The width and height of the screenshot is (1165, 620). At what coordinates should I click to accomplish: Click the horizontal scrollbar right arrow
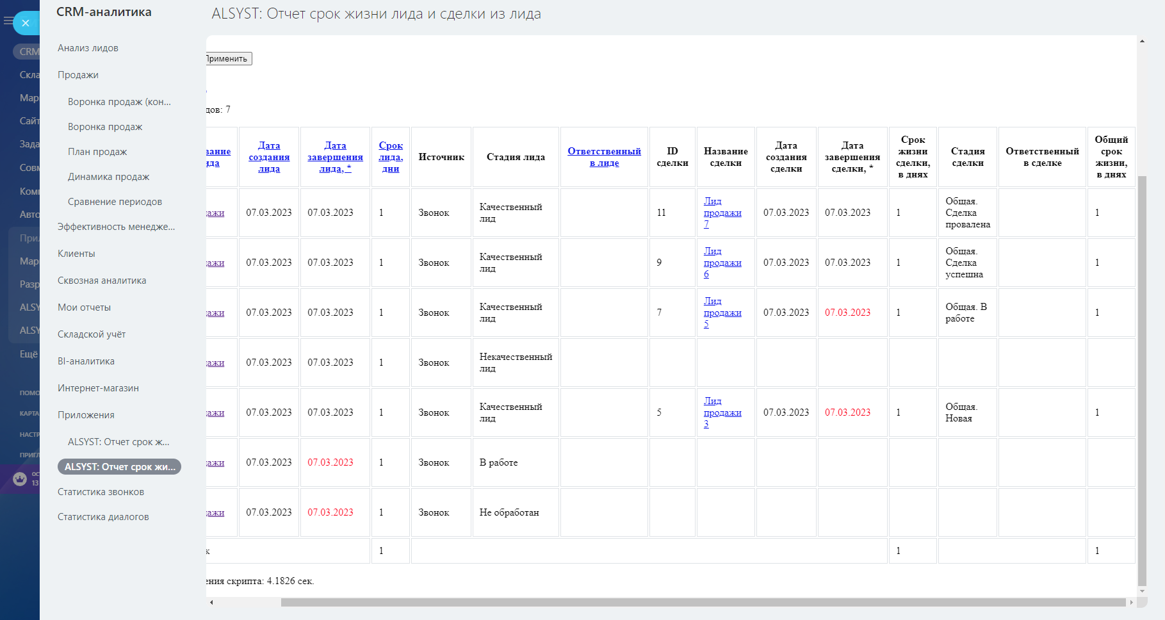pos(1131,602)
